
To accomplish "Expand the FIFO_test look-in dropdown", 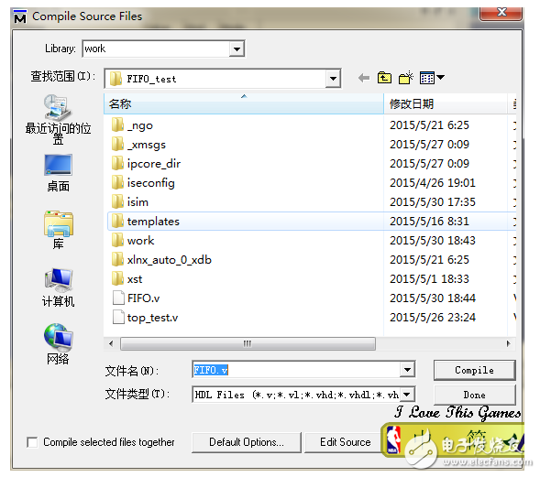I will coord(333,79).
